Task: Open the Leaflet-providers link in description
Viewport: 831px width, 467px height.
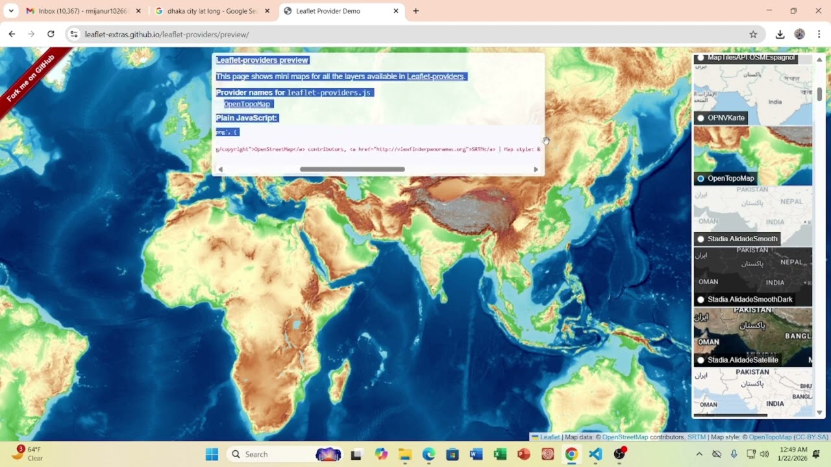Action: [x=436, y=77]
